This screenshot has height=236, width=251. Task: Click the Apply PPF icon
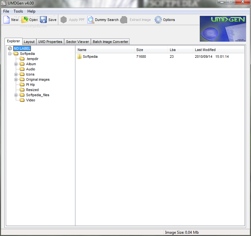63,20
